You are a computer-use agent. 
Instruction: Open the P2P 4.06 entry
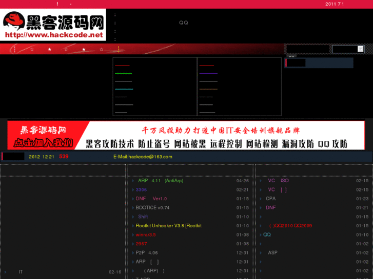[x=147, y=253]
